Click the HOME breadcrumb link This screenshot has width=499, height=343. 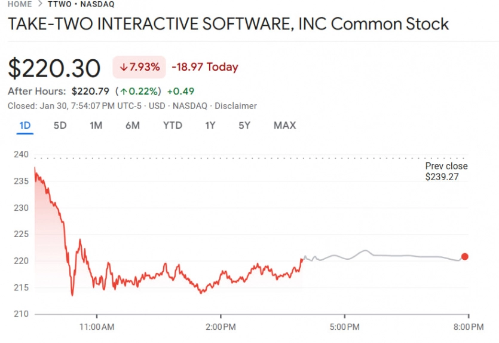click(20, 4)
